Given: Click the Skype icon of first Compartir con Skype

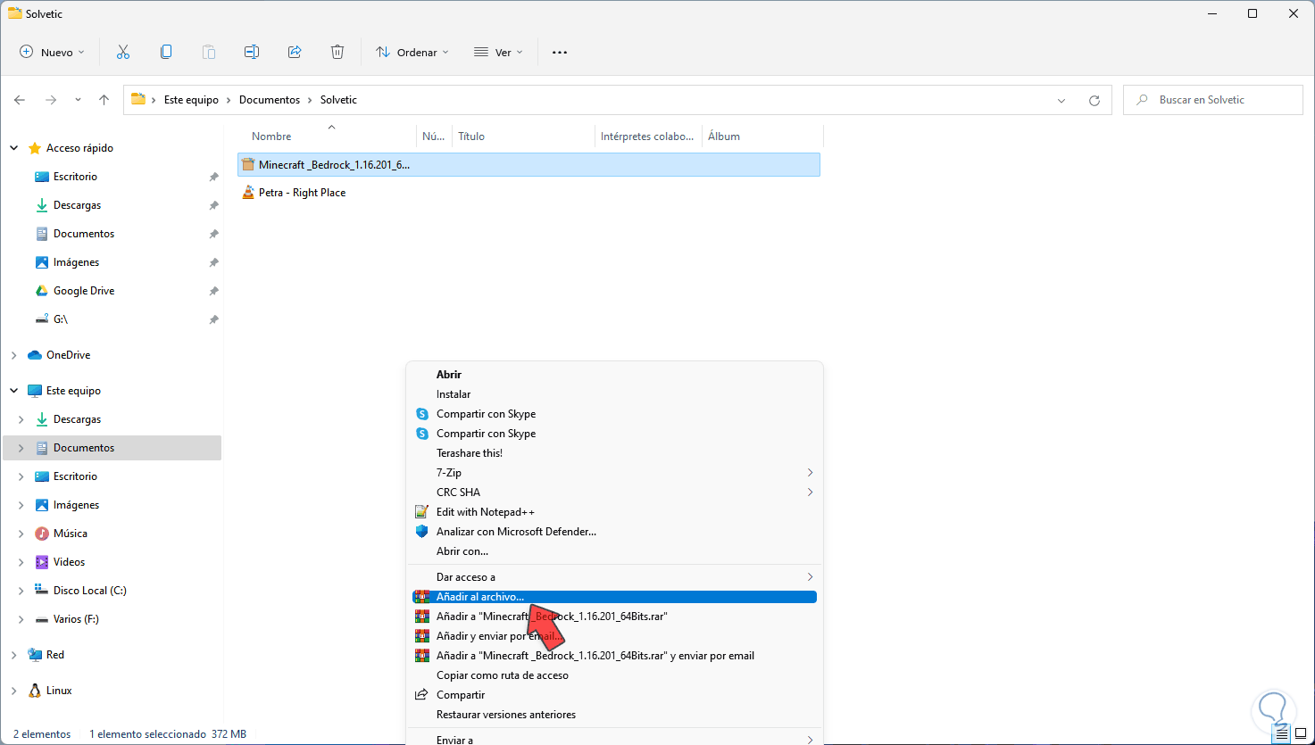Looking at the screenshot, I should coord(422,414).
